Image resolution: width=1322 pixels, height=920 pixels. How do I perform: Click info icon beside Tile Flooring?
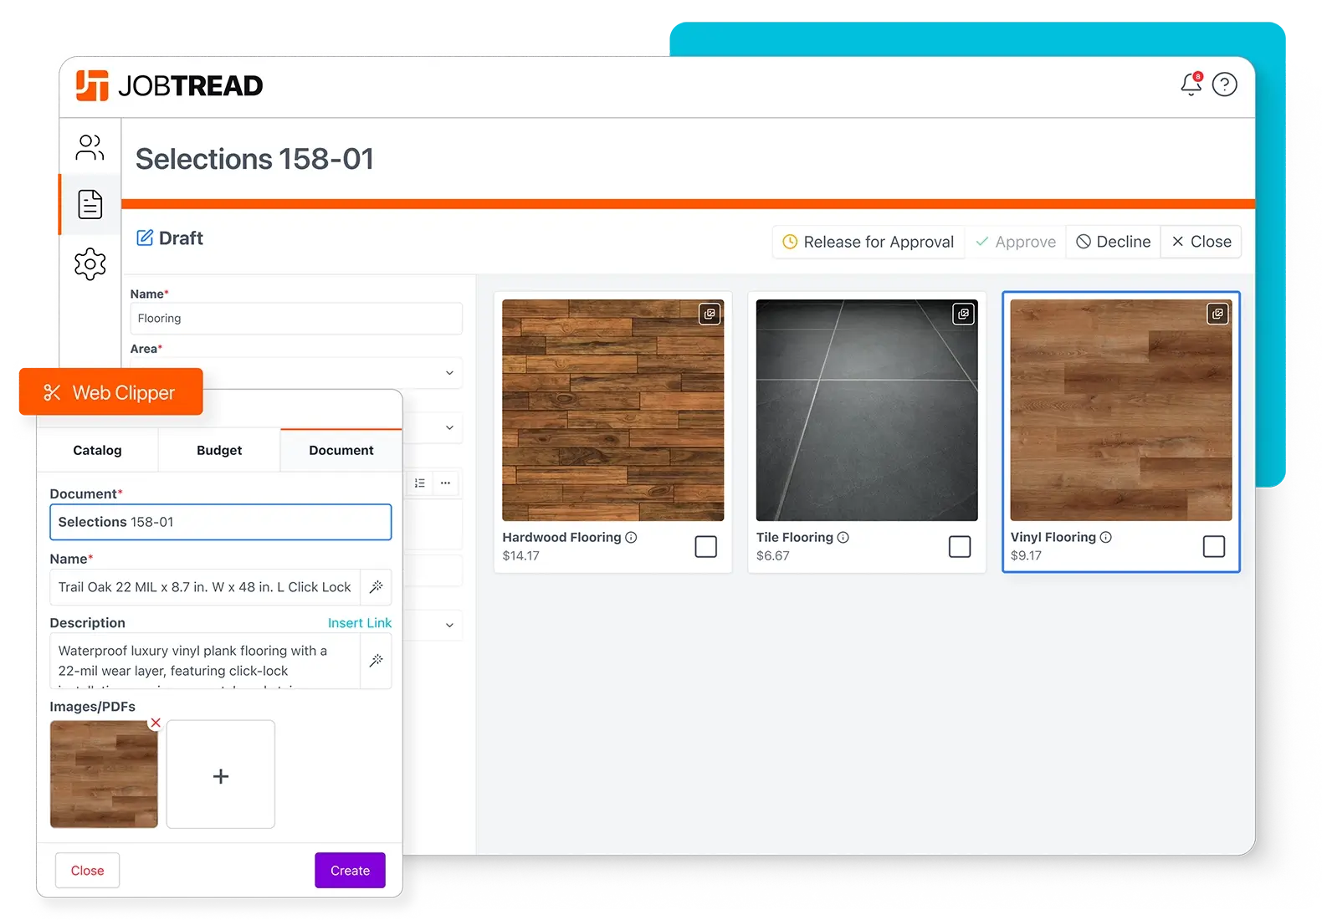843,537
